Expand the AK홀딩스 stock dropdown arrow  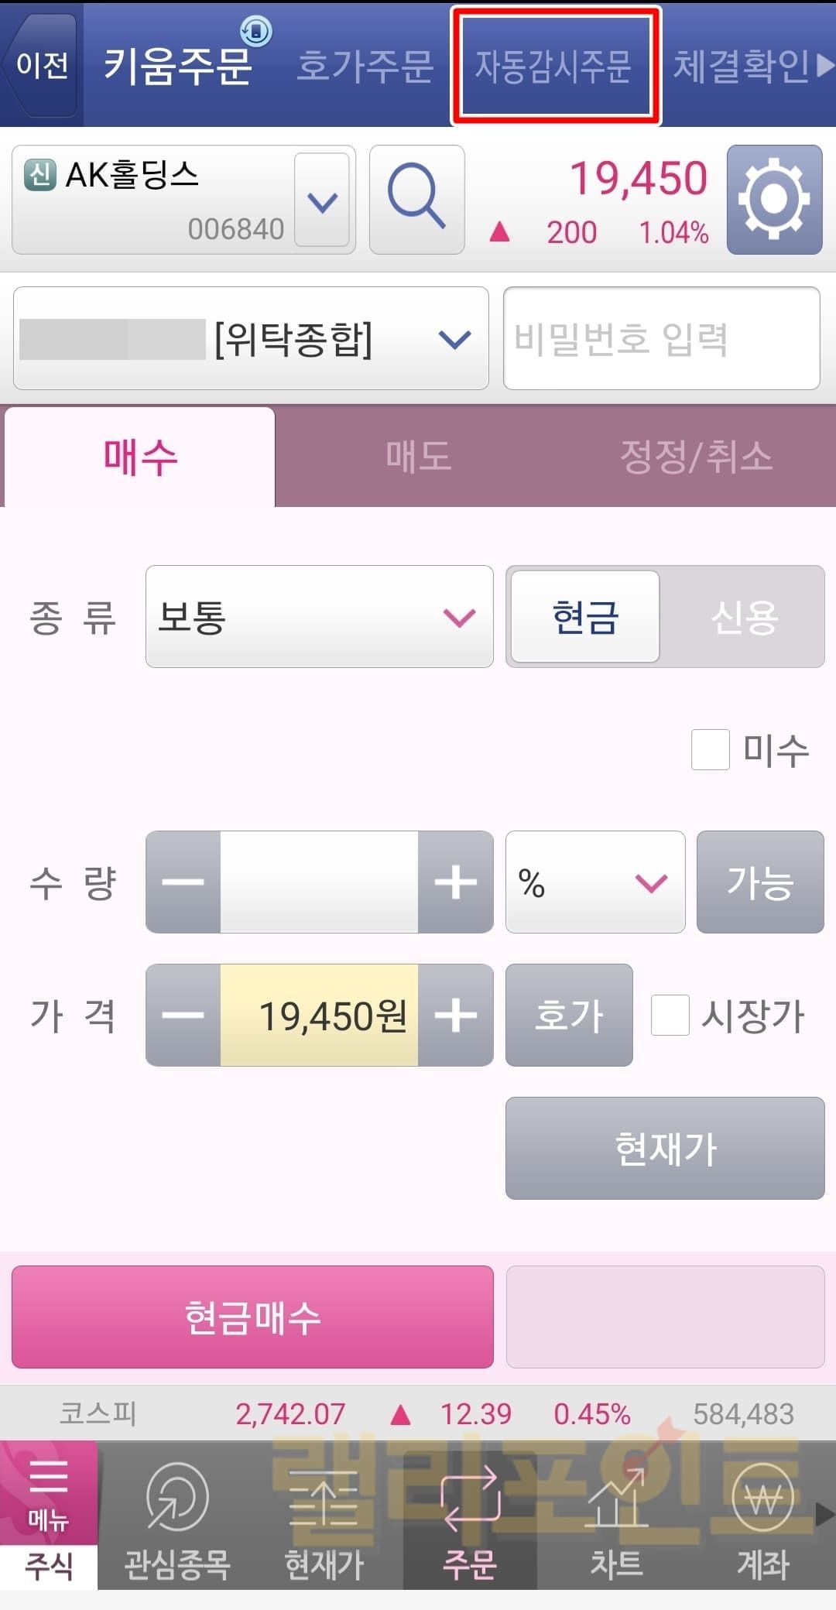(x=322, y=200)
